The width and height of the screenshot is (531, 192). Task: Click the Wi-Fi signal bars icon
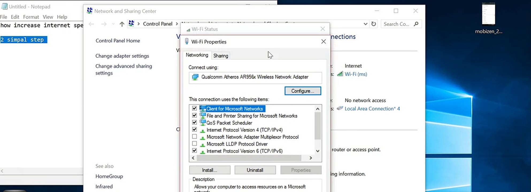pyautogui.click(x=340, y=74)
